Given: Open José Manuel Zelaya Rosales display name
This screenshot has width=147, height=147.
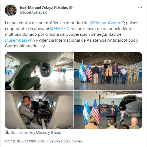Looking at the screenshot, I should [x=44, y=8].
